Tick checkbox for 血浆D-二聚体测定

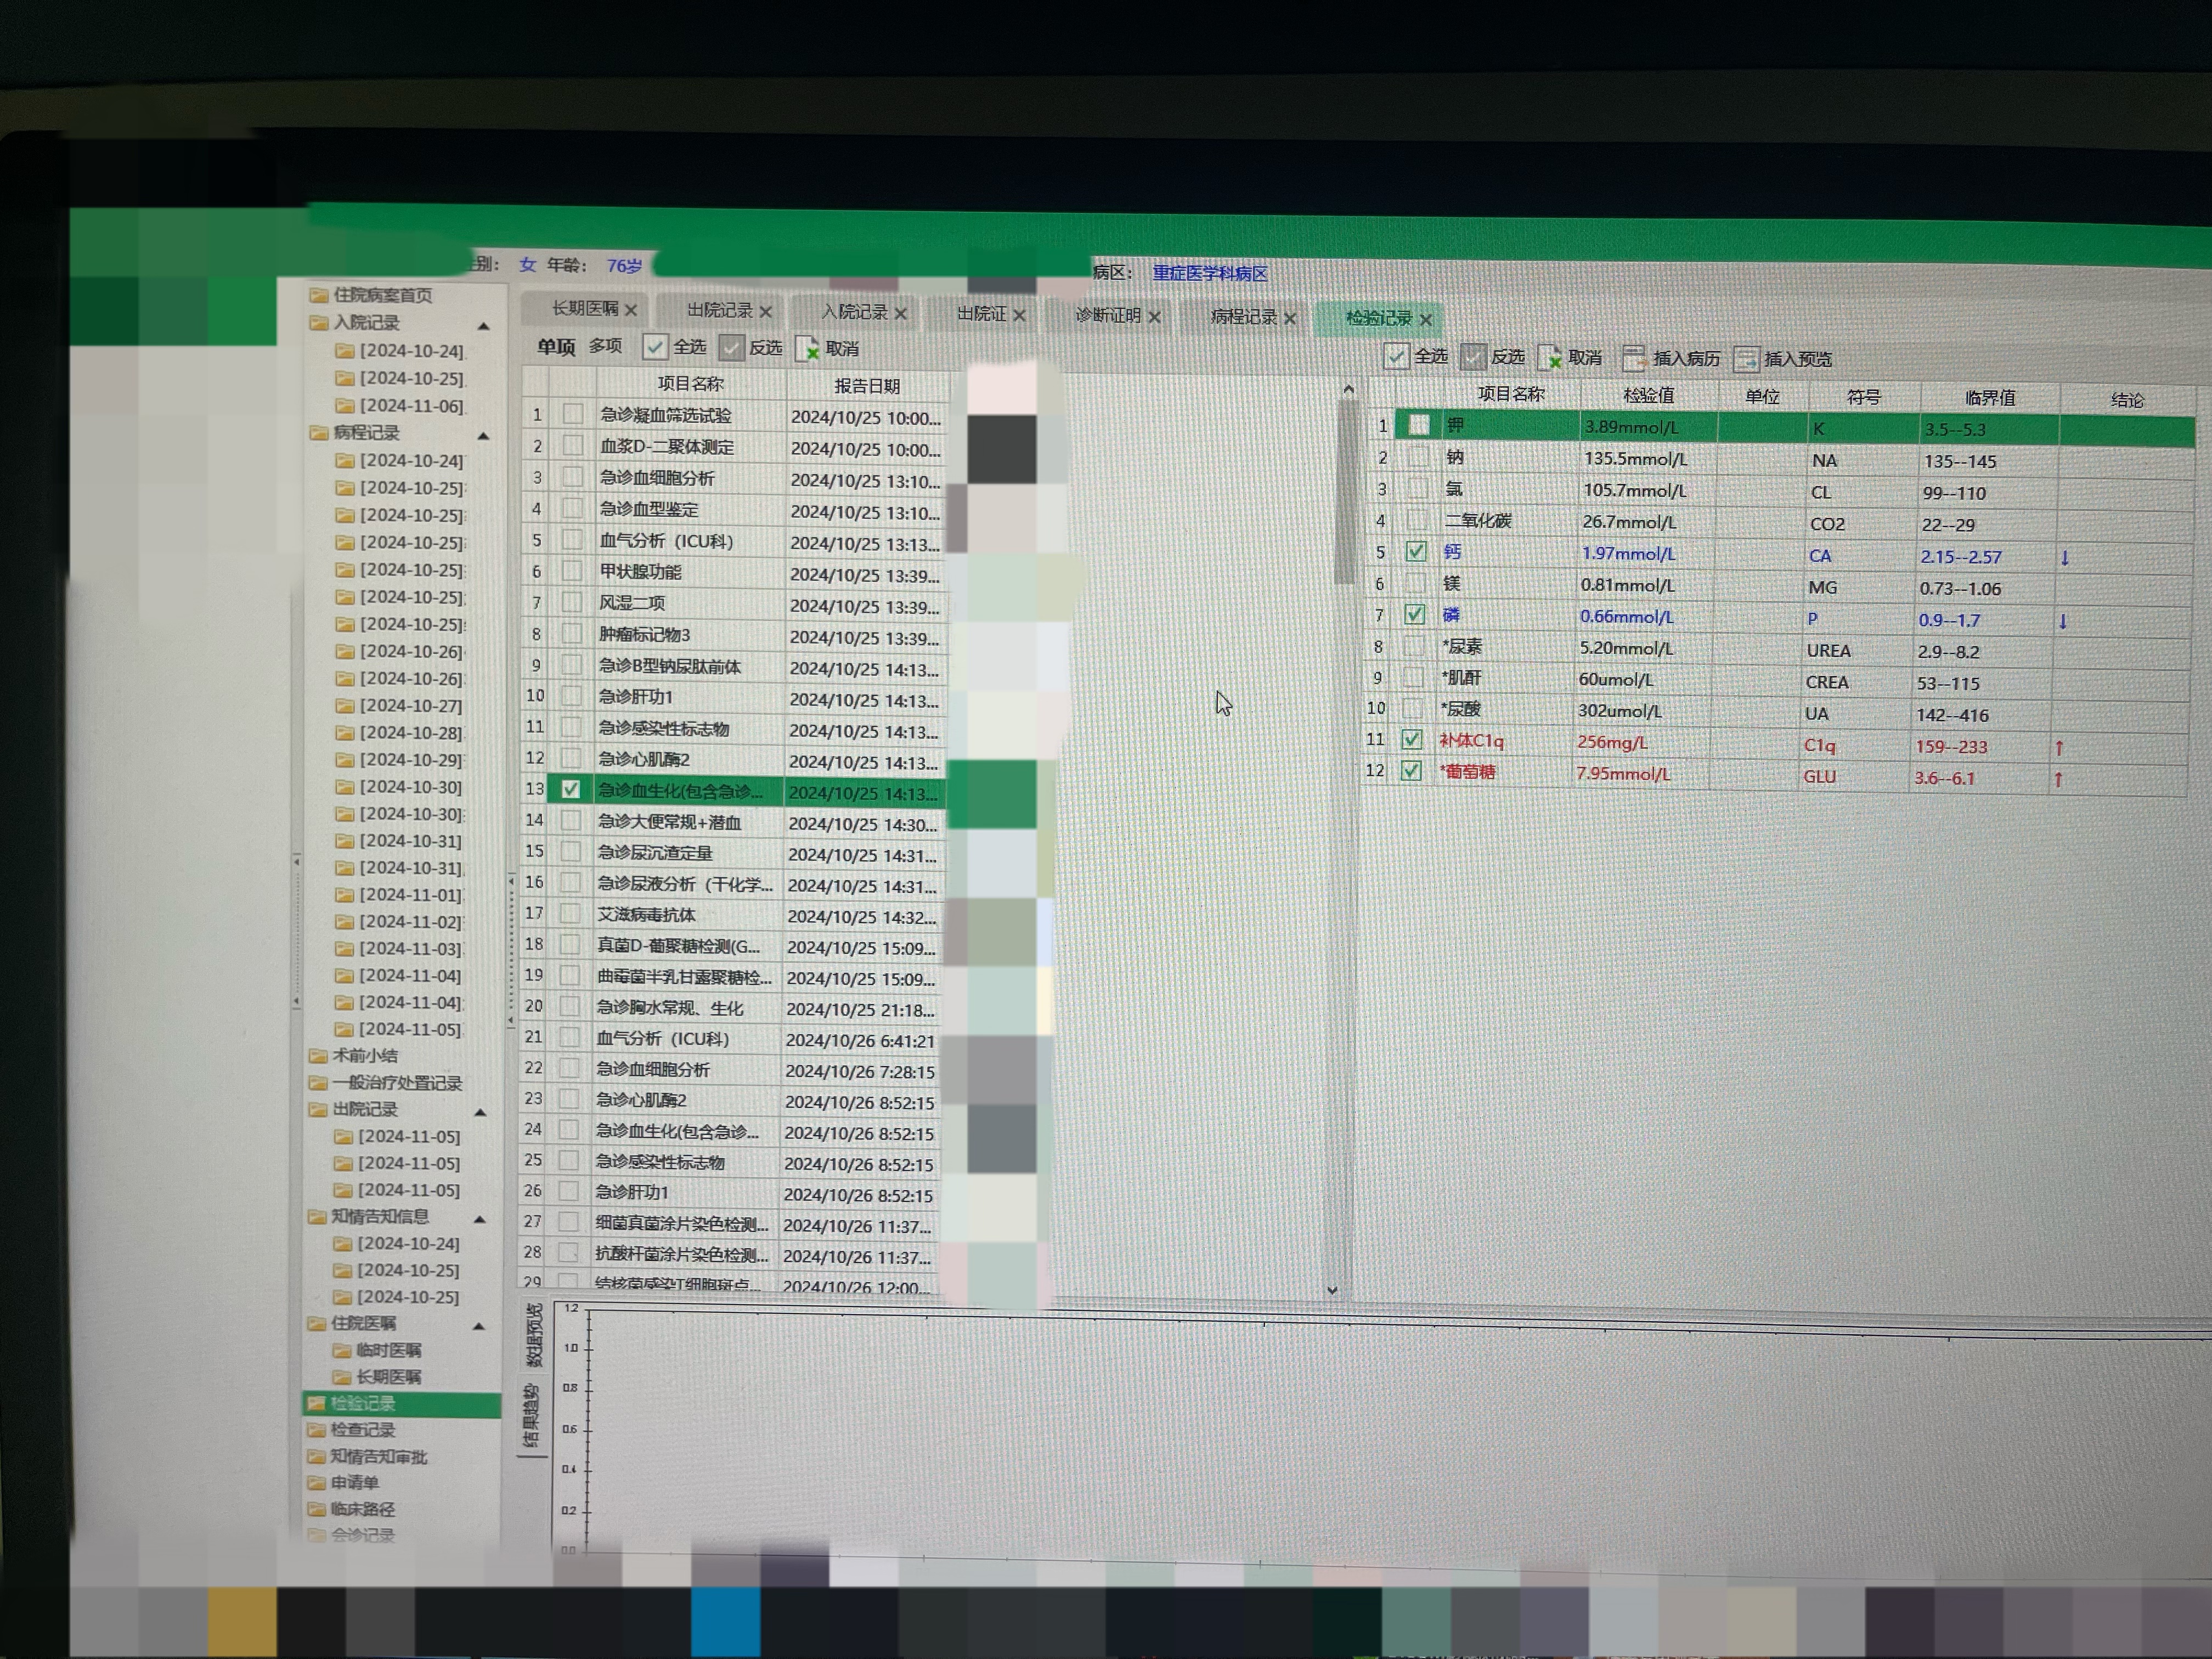click(x=573, y=445)
